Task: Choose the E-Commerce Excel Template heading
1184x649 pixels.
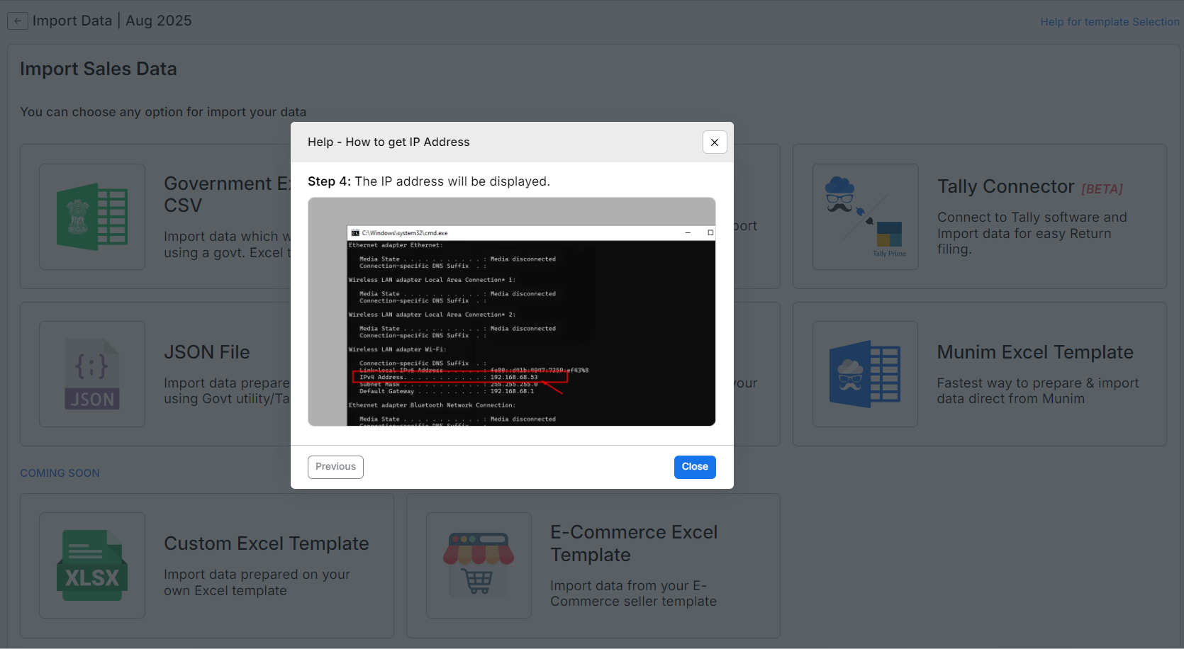Action: click(634, 543)
